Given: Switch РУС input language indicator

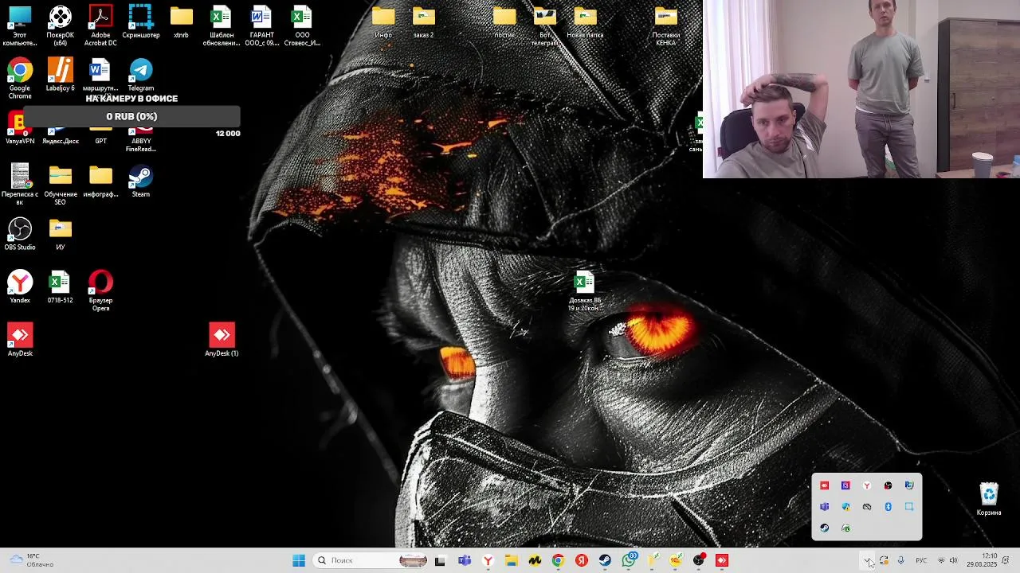Looking at the screenshot, I should click(x=921, y=560).
